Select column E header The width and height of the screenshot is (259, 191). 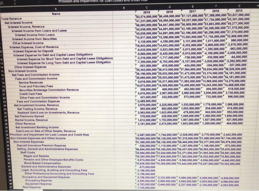[x=193, y=7]
